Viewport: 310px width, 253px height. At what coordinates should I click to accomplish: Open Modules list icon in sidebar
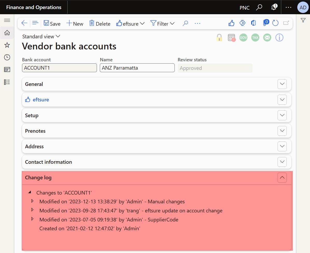pos(7,82)
